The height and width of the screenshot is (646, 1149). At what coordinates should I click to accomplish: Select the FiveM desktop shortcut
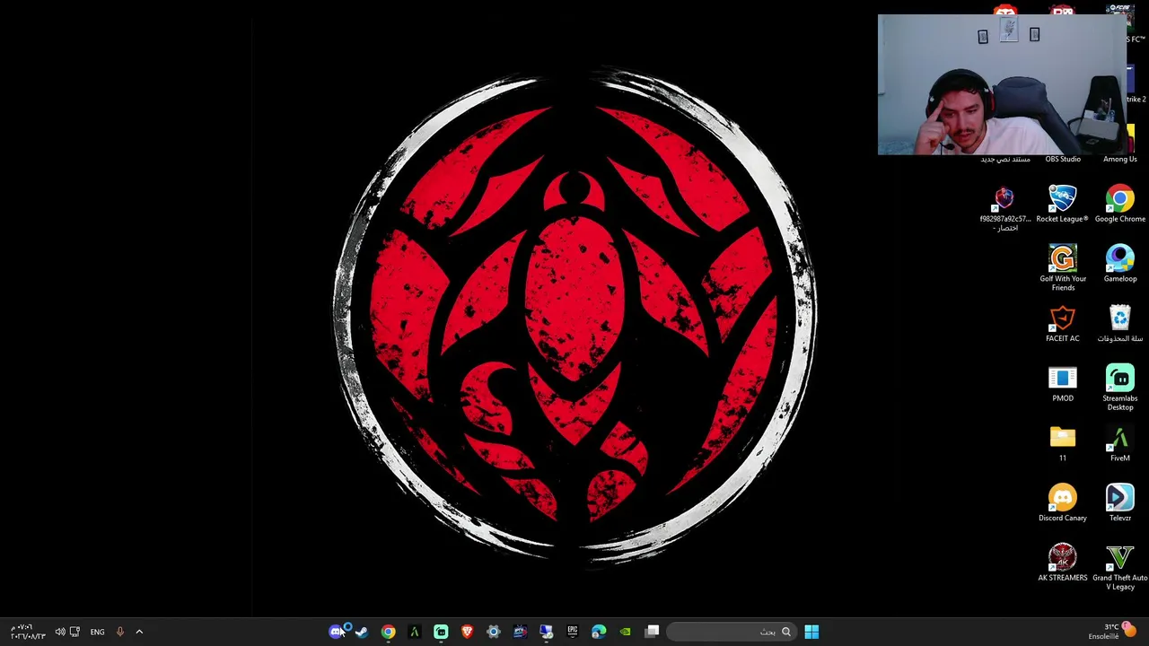1120,444
